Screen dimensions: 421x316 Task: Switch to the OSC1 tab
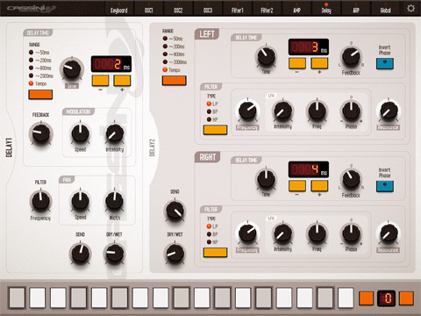click(x=149, y=9)
